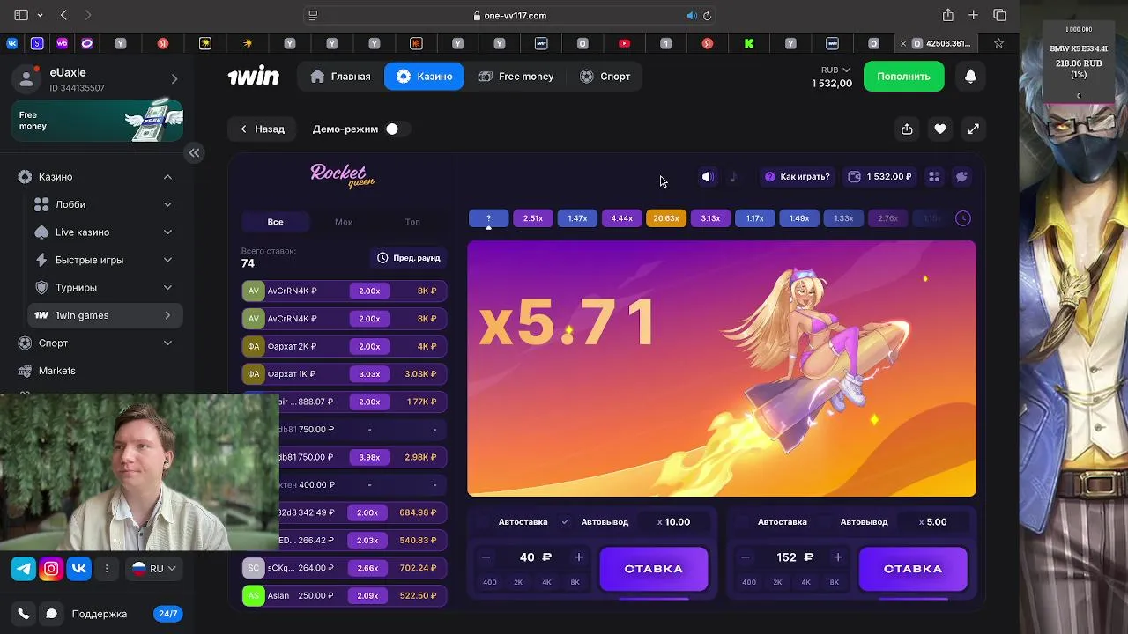The height and width of the screenshot is (634, 1128).
Task: Expand the Live казино submenu
Action: click(x=167, y=232)
